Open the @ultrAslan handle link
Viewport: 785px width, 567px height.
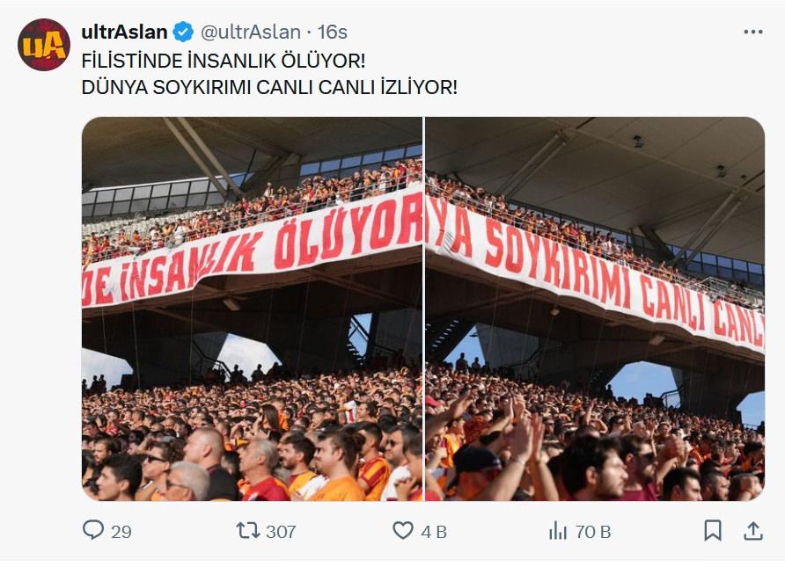pos(250,32)
